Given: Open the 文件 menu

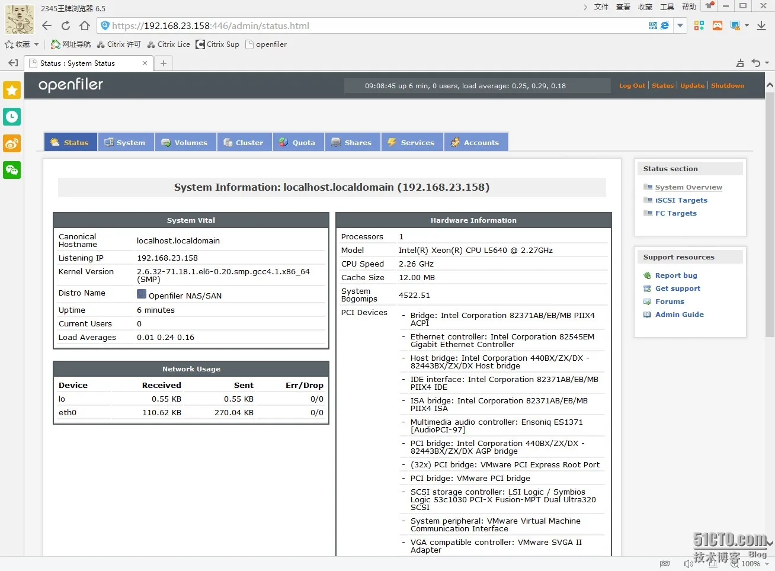Looking at the screenshot, I should (601, 7).
